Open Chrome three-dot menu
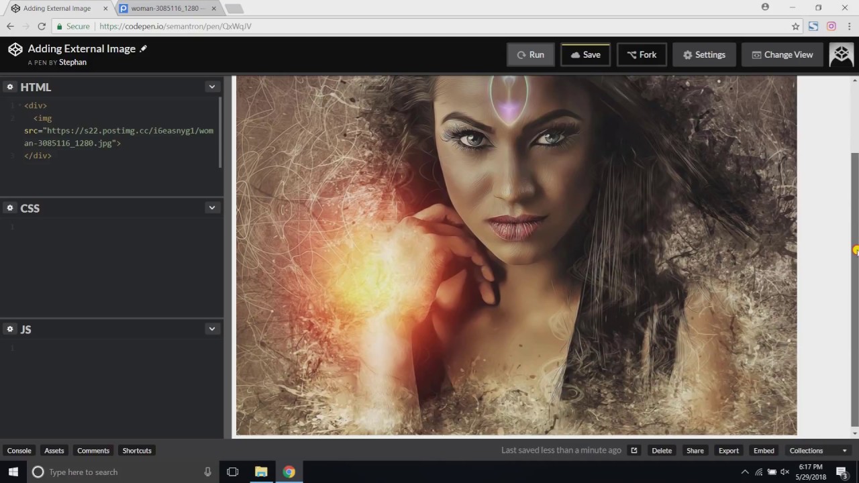859x483 pixels. (x=848, y=26)
